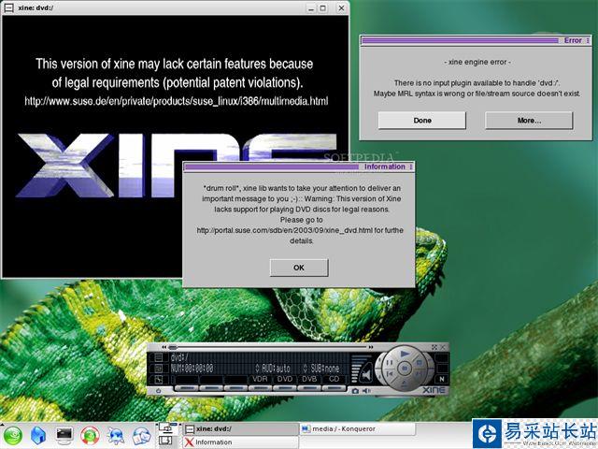Mute audio with the large speaker icon
Image resolution: width=598 pixels, height=449 pixels.
tap(365, 374)
